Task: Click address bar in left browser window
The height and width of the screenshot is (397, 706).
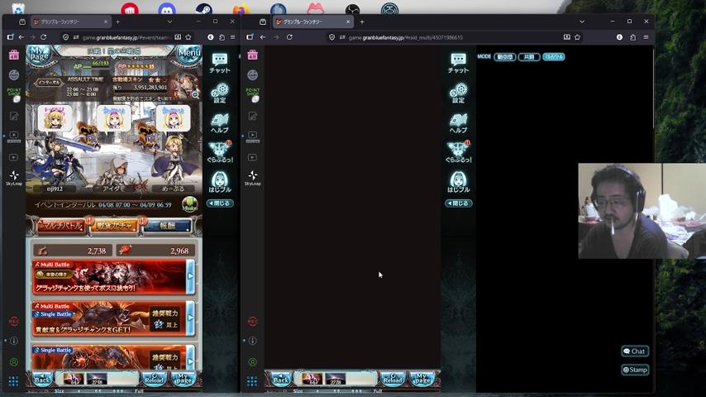Action: click(126, 37)
